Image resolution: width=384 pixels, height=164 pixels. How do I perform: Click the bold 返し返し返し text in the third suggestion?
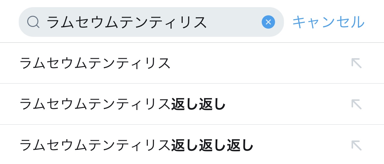point(212,145)
